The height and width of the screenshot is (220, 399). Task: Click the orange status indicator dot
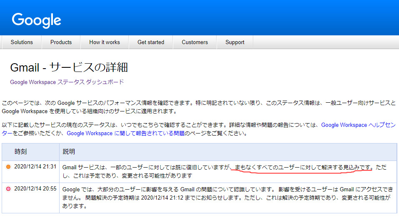click(8, 167)
